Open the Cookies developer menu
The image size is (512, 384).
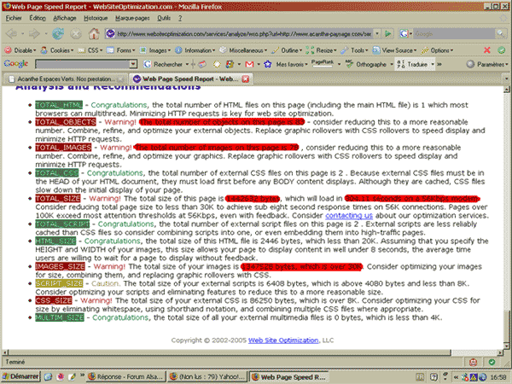(57, 50)
